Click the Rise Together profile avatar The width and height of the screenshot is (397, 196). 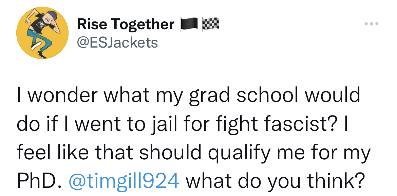(43, 33)
